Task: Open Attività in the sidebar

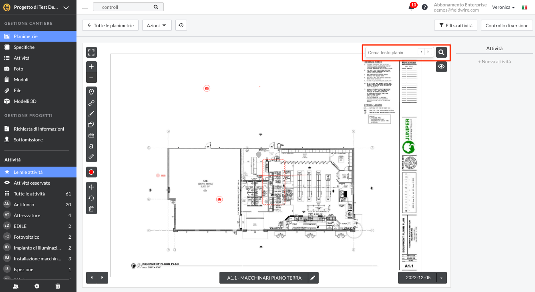Action: point(22,58)
